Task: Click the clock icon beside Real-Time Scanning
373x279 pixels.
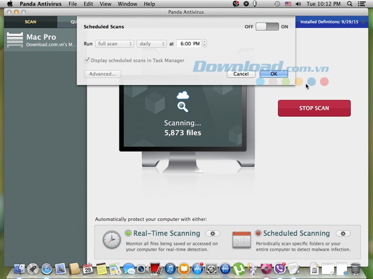Action: click(111, 240)
